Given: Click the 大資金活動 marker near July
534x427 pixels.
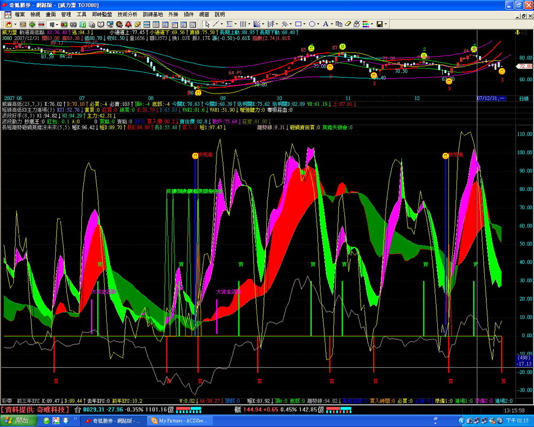Looking at the screenshot, I should click(x=104, y=292).
